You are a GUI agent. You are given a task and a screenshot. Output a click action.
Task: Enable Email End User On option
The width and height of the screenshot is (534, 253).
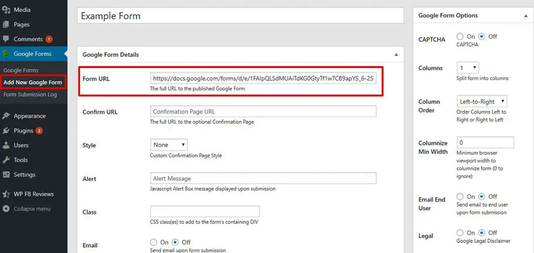coord(460,197)
